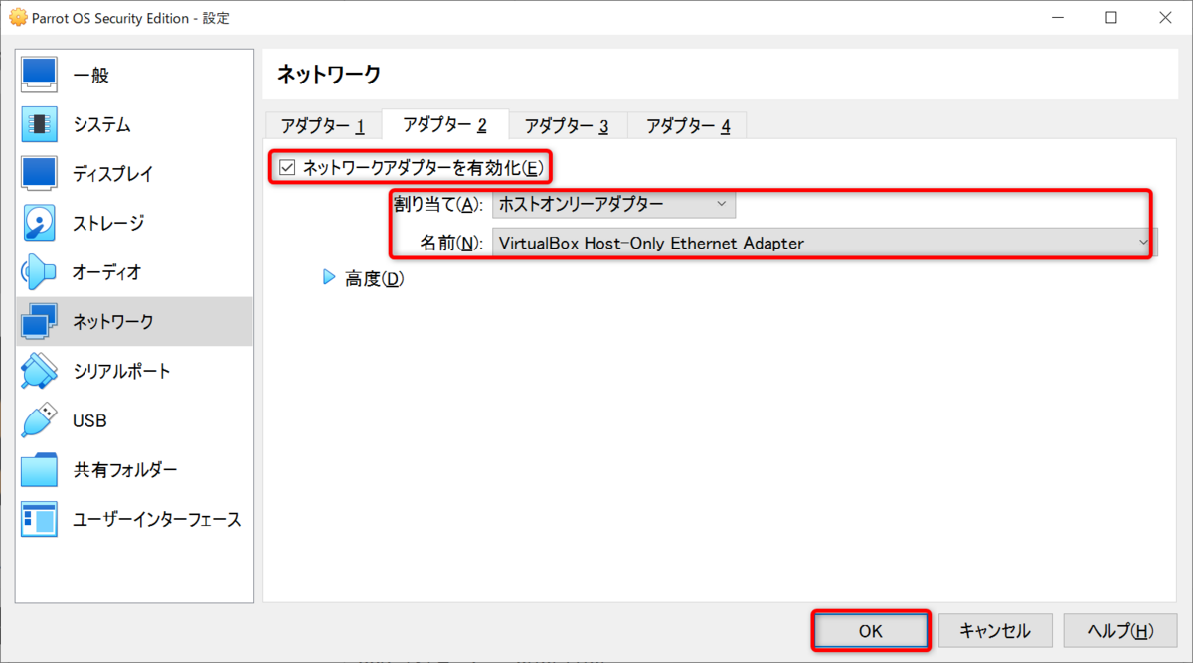Image resolution: width=1193 pixels, height=663 pixels.
Task: Select the システム settings category label
Action: 101,125
